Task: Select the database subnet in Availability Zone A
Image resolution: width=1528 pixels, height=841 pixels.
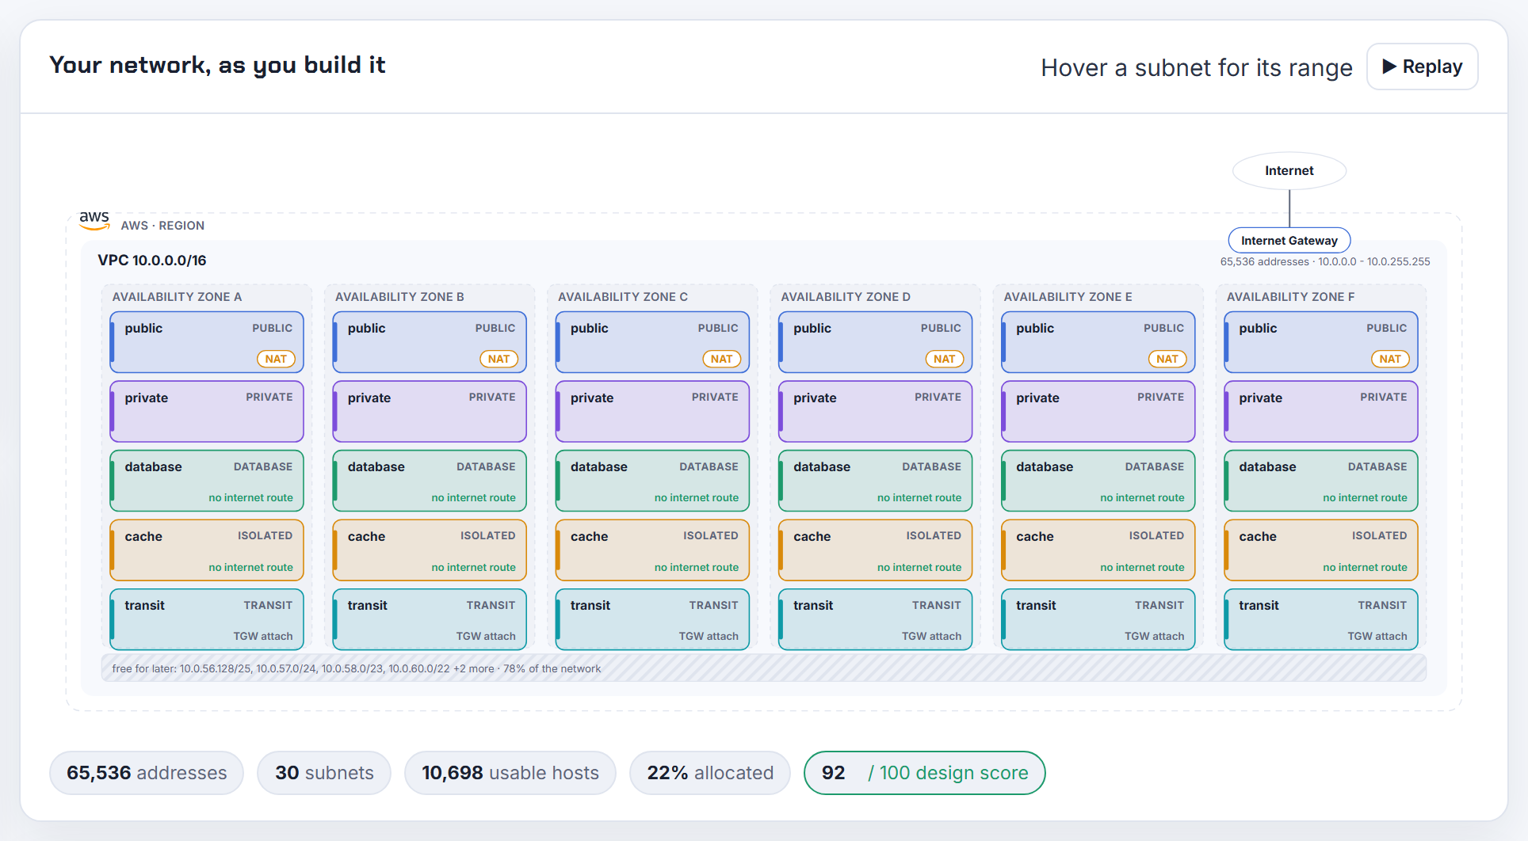Action: coord(207,481)
